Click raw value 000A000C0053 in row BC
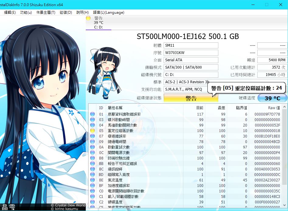 point(267,169)
